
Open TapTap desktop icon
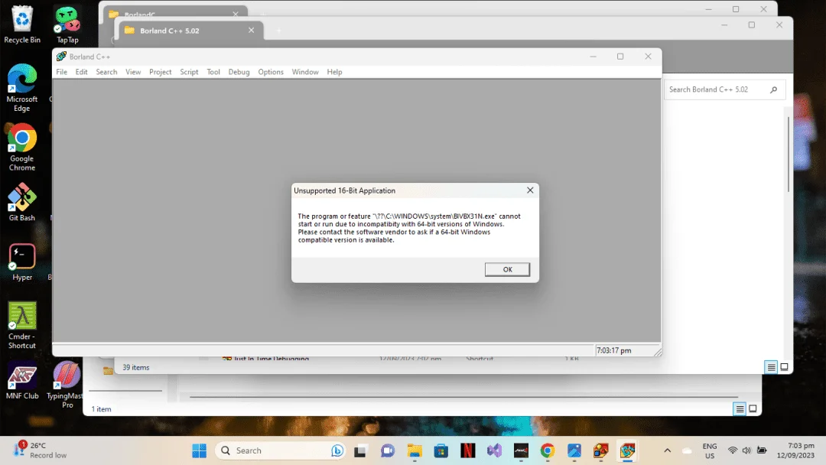point(67,24)
